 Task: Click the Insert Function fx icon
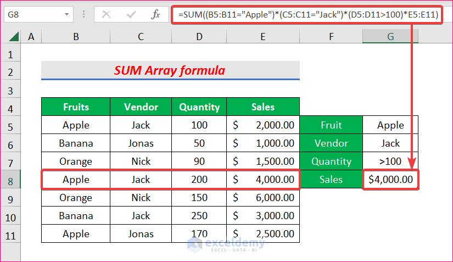pyautogui.click(x=156, y=15)
